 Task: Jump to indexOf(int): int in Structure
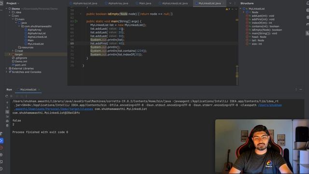point(262,23)
